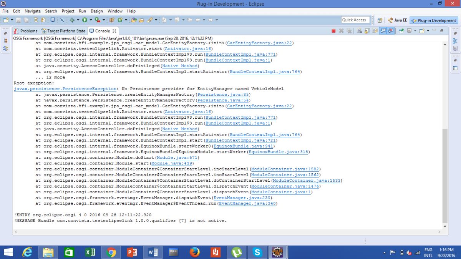
Task: Open the Run configurations dropdown arrow
Action: pyautogui.click(x=91, y=20)
